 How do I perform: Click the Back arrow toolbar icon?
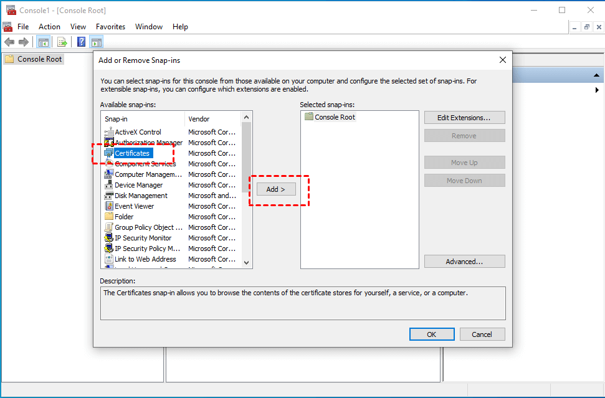tap(9, 42)
